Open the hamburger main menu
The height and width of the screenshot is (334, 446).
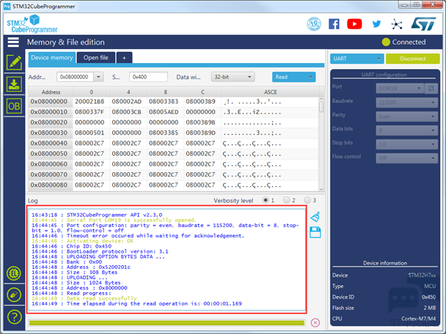tap(13, 42)
